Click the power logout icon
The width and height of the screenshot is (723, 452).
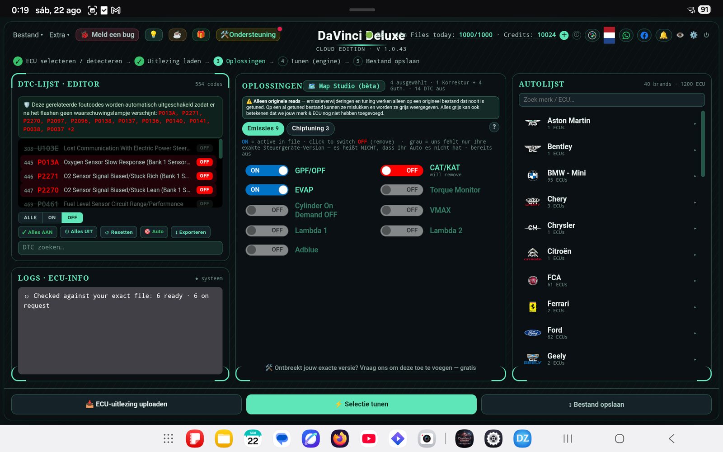(706, 35)
